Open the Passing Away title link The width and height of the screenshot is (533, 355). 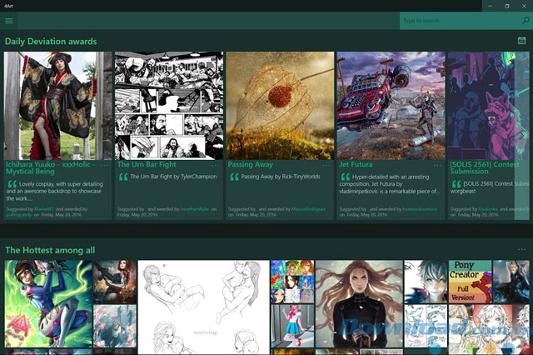point(251,164)
